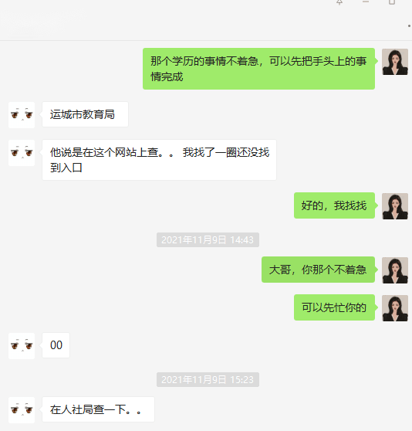Open sender avatar beside '可以先忙你的' message
This screenshot has height=431, width=412.
tap(395, 308)
